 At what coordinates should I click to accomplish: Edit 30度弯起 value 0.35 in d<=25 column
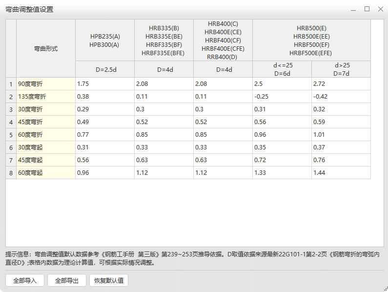282,147
